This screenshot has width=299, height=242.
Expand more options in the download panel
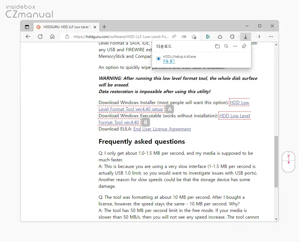(235, 46)
